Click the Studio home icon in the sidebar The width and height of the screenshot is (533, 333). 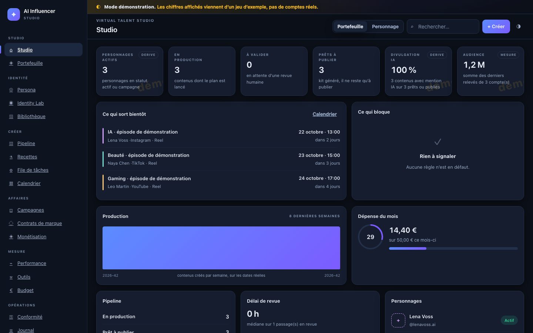[x=11, y=50]
